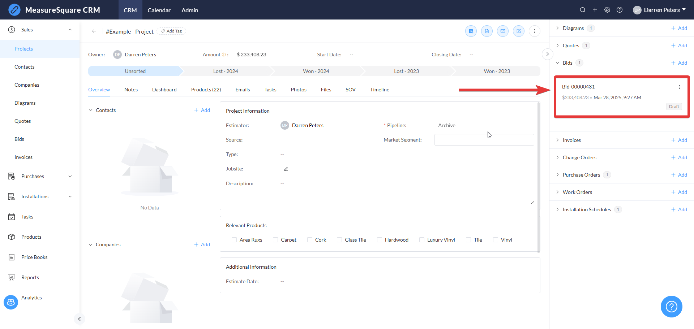Click the edit project pencil icon
This screenshot has height=329, width=694.
point(518,31)
